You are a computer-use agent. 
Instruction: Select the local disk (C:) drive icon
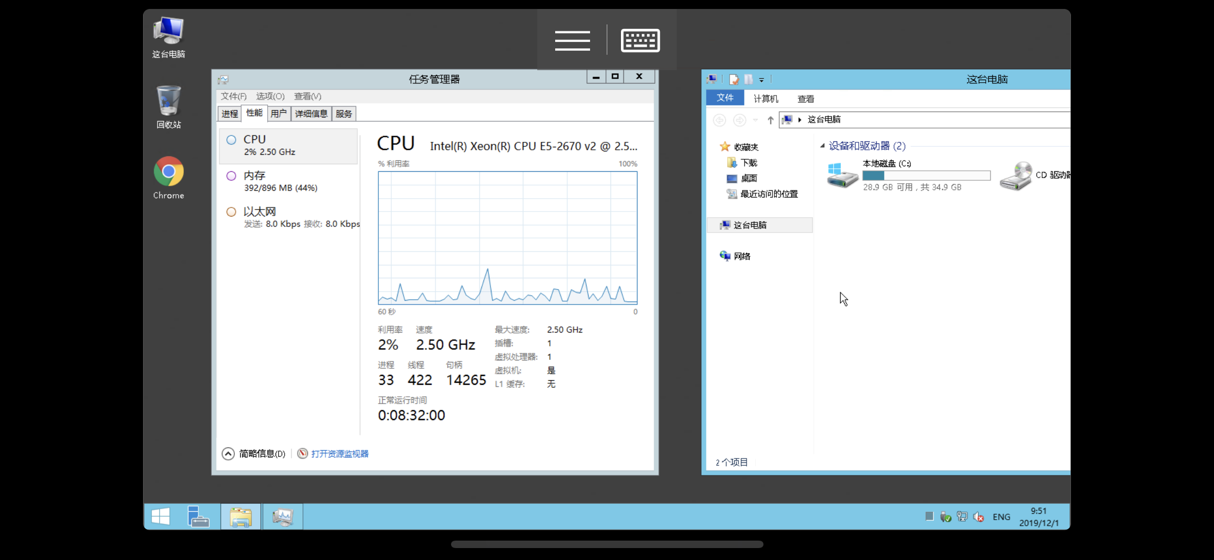click(842, 175)
